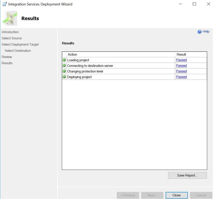
Task: Click the green check beside Connecting to destination server
Action: 64,66
